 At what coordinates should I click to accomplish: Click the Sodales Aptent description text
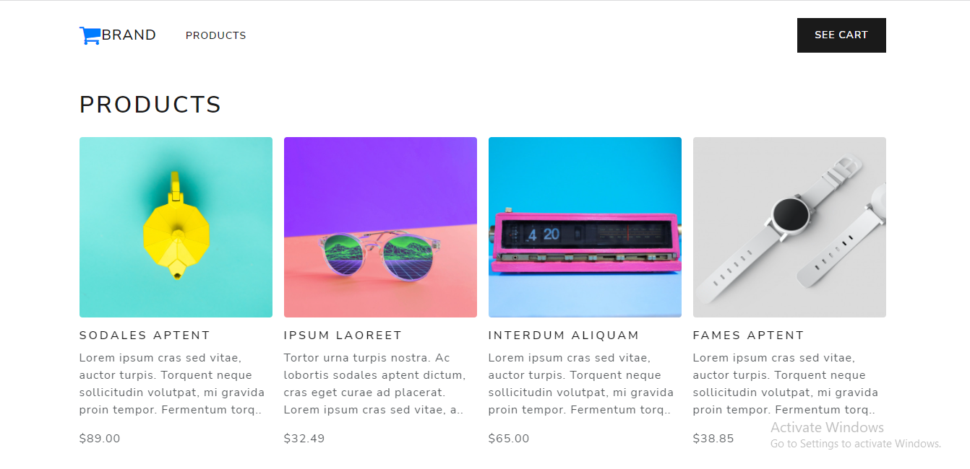point(172,384)
